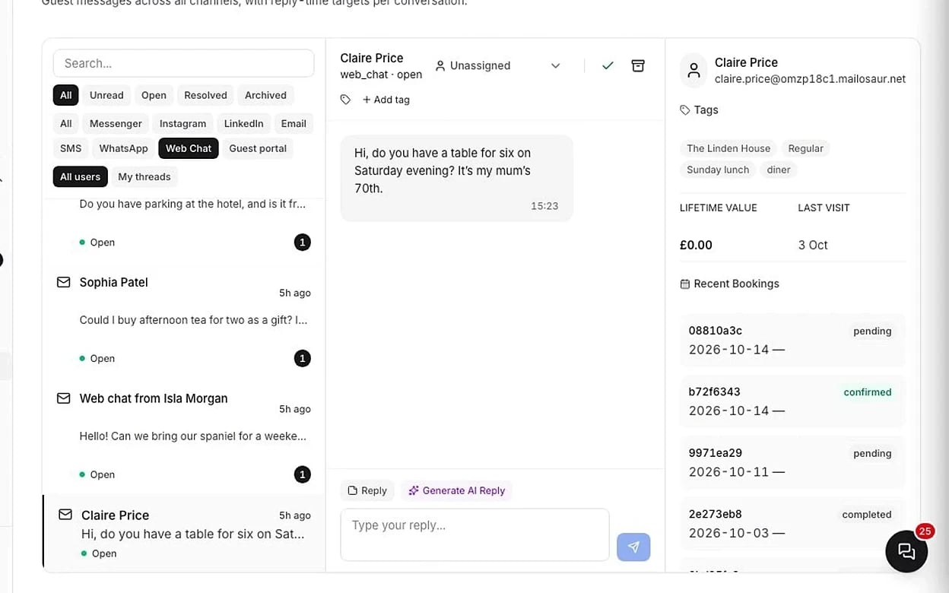Open the chat widget with 25 badge
949x593 pixels.
point(906,550)
